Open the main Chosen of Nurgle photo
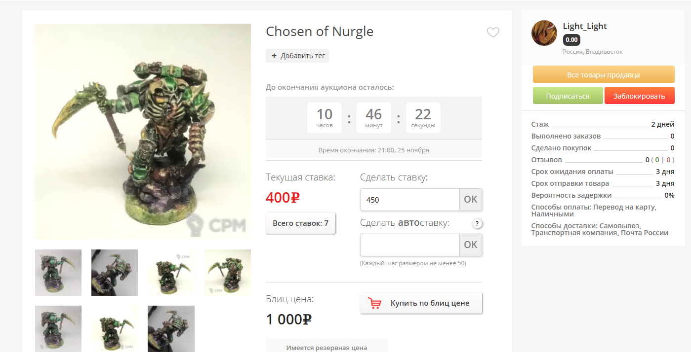This screenshot has width=691, height=352. (x=143, y=132)
